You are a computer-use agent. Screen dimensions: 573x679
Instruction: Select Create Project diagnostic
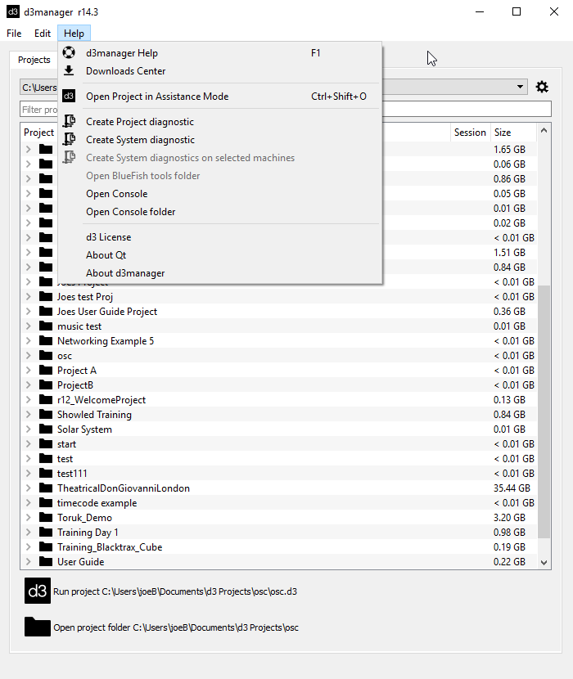coord(220,122)
